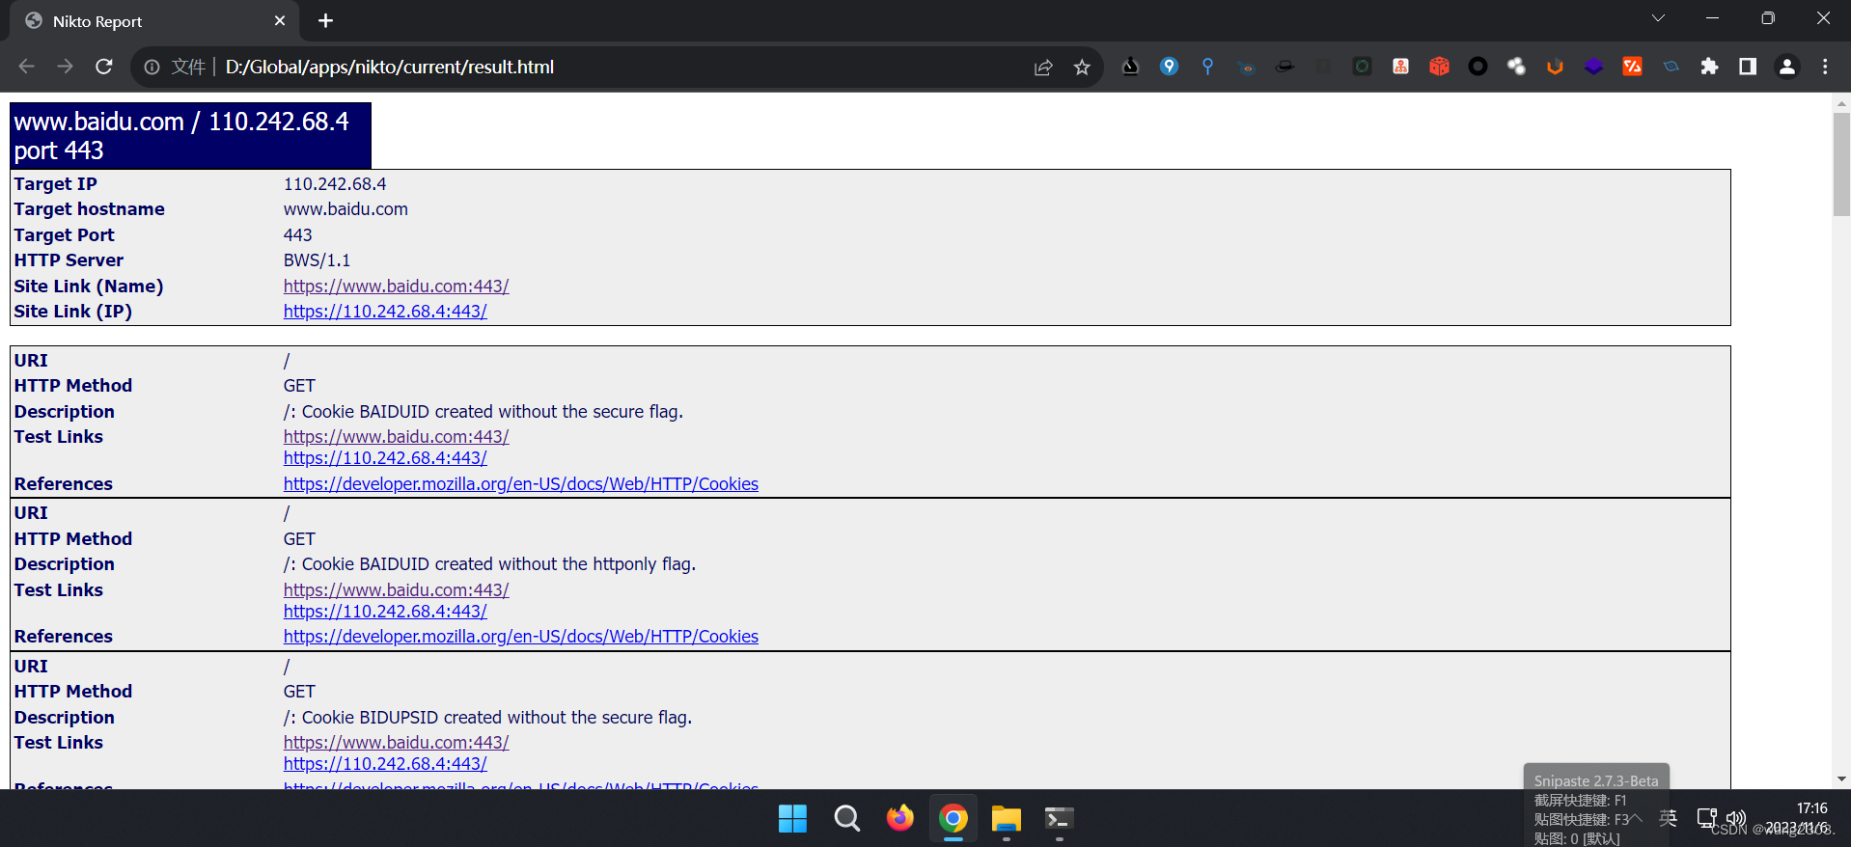The image size is (1851, 847).
Task: Open baidu.com test link under httponly flag entry
Action: click(x=396, y=590)
